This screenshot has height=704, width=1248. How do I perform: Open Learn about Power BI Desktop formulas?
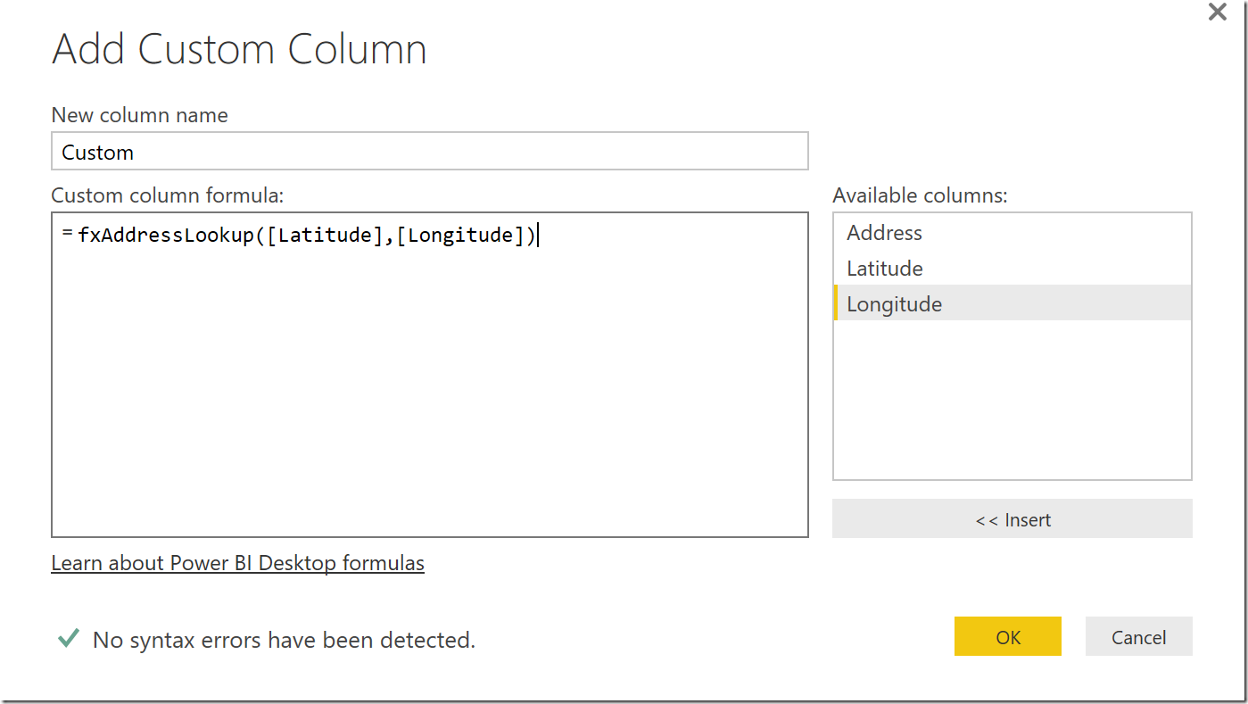237,563
